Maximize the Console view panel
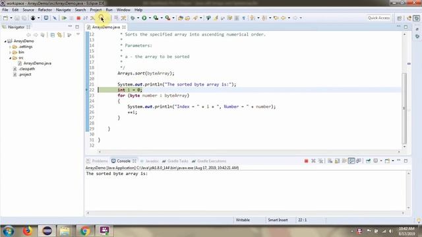The height and width of the screenshot is (237, 422). point(406,161)
